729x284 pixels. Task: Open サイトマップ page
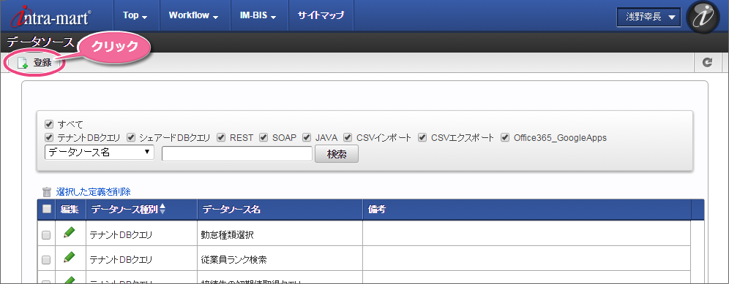pyautogui.click(x=321, y=16)
